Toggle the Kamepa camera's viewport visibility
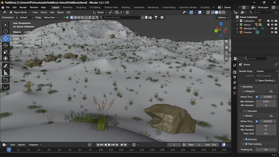 [x=272, y=32]
